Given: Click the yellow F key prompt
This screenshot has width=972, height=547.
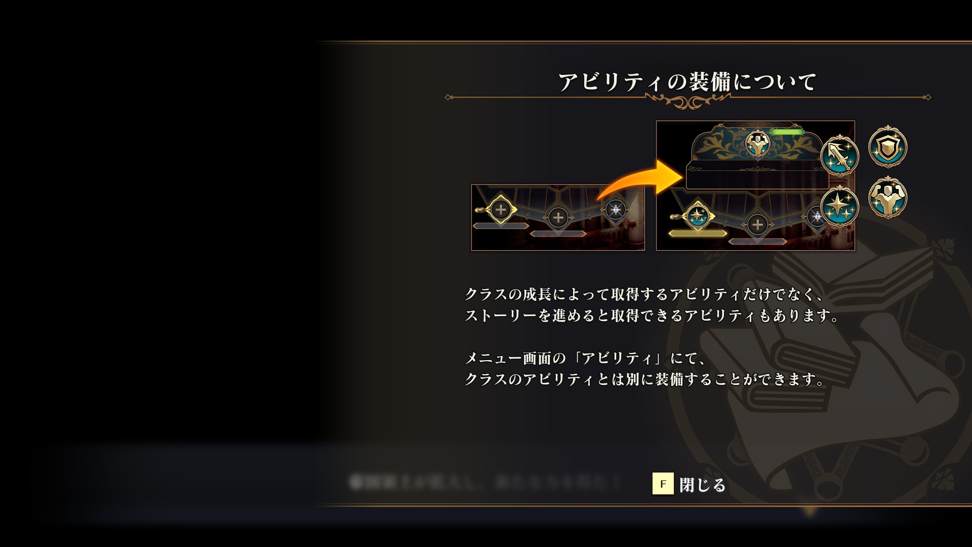Looking at the screenshot, I should click(x=663, y=484).
